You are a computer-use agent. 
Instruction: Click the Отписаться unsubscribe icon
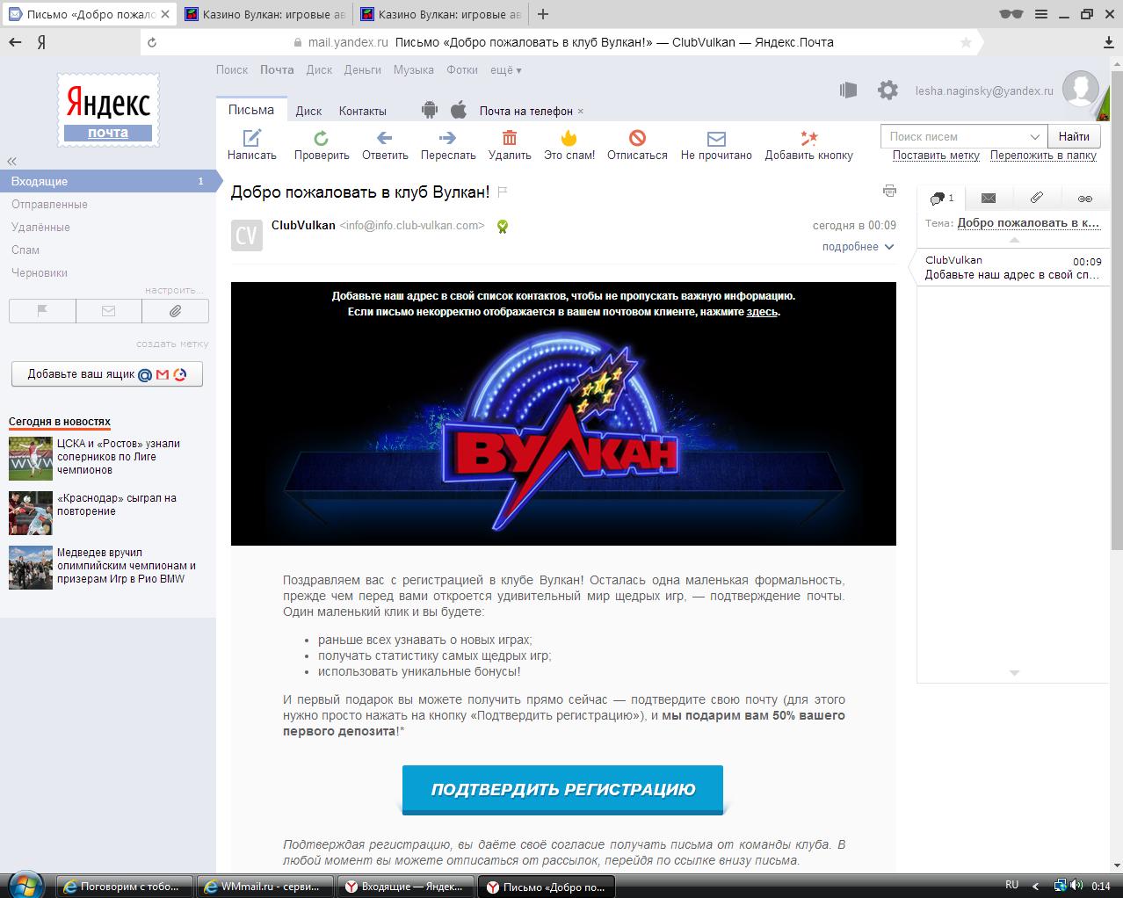638,137
